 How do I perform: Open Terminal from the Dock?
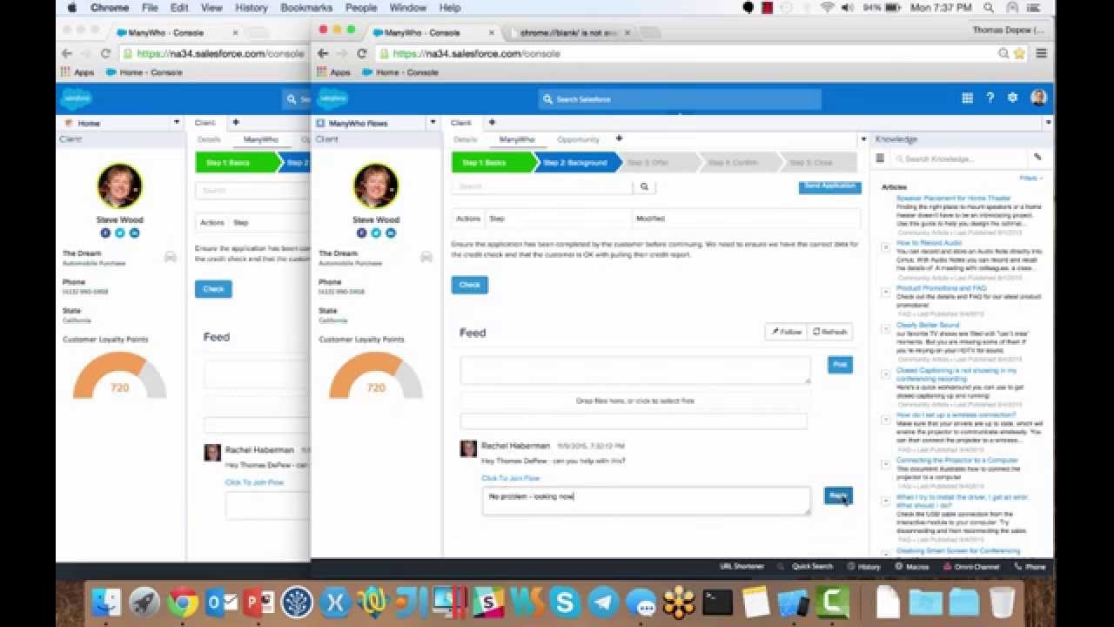(718, 603)
